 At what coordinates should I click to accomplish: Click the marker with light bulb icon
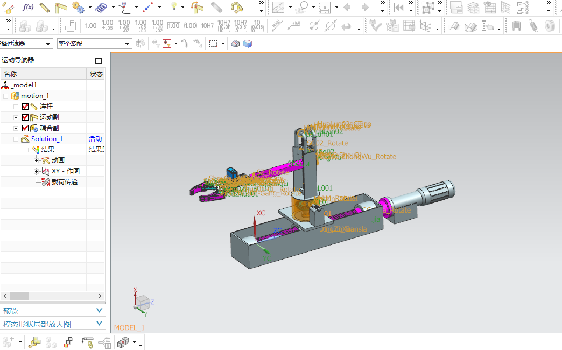coord(171,8)
